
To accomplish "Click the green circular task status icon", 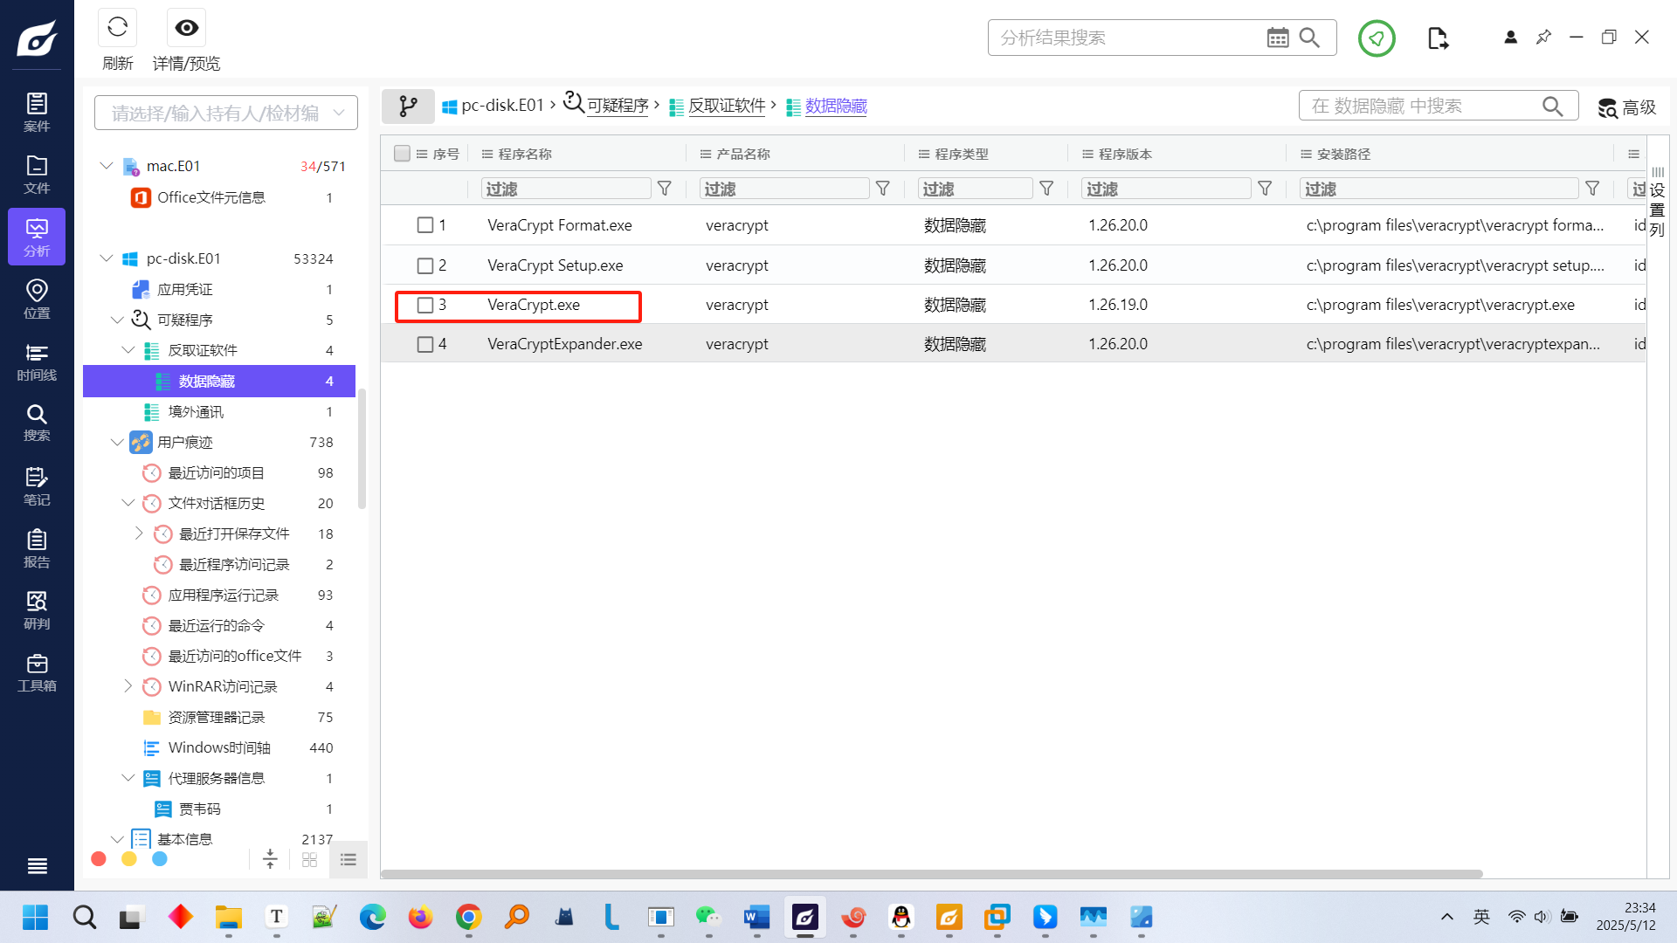I will [x=1377, y=38].
